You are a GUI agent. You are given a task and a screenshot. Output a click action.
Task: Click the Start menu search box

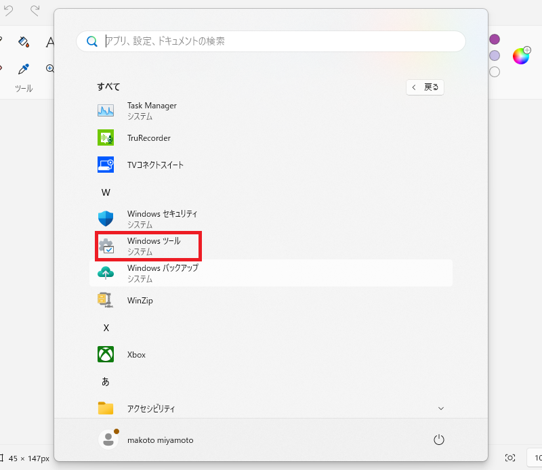coord(271,41)
